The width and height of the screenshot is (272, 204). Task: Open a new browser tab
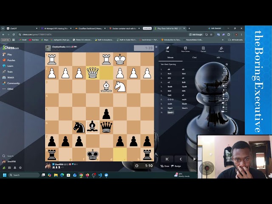coord(189,28)
